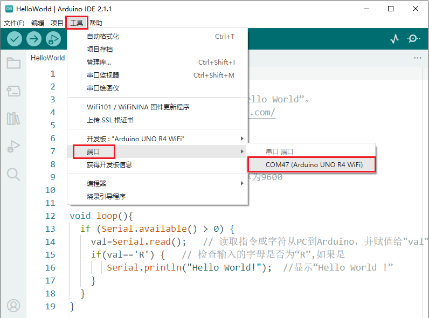The height and width of the screenshot is (318, 429).
Task: Click the 工具 menu
Action: pos(77,23)
